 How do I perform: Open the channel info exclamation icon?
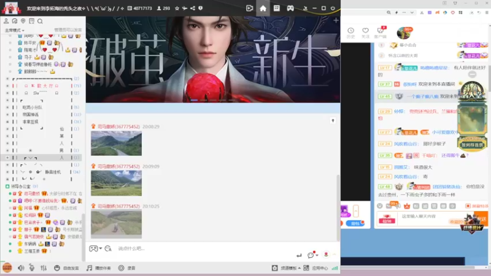pos(201,9)
